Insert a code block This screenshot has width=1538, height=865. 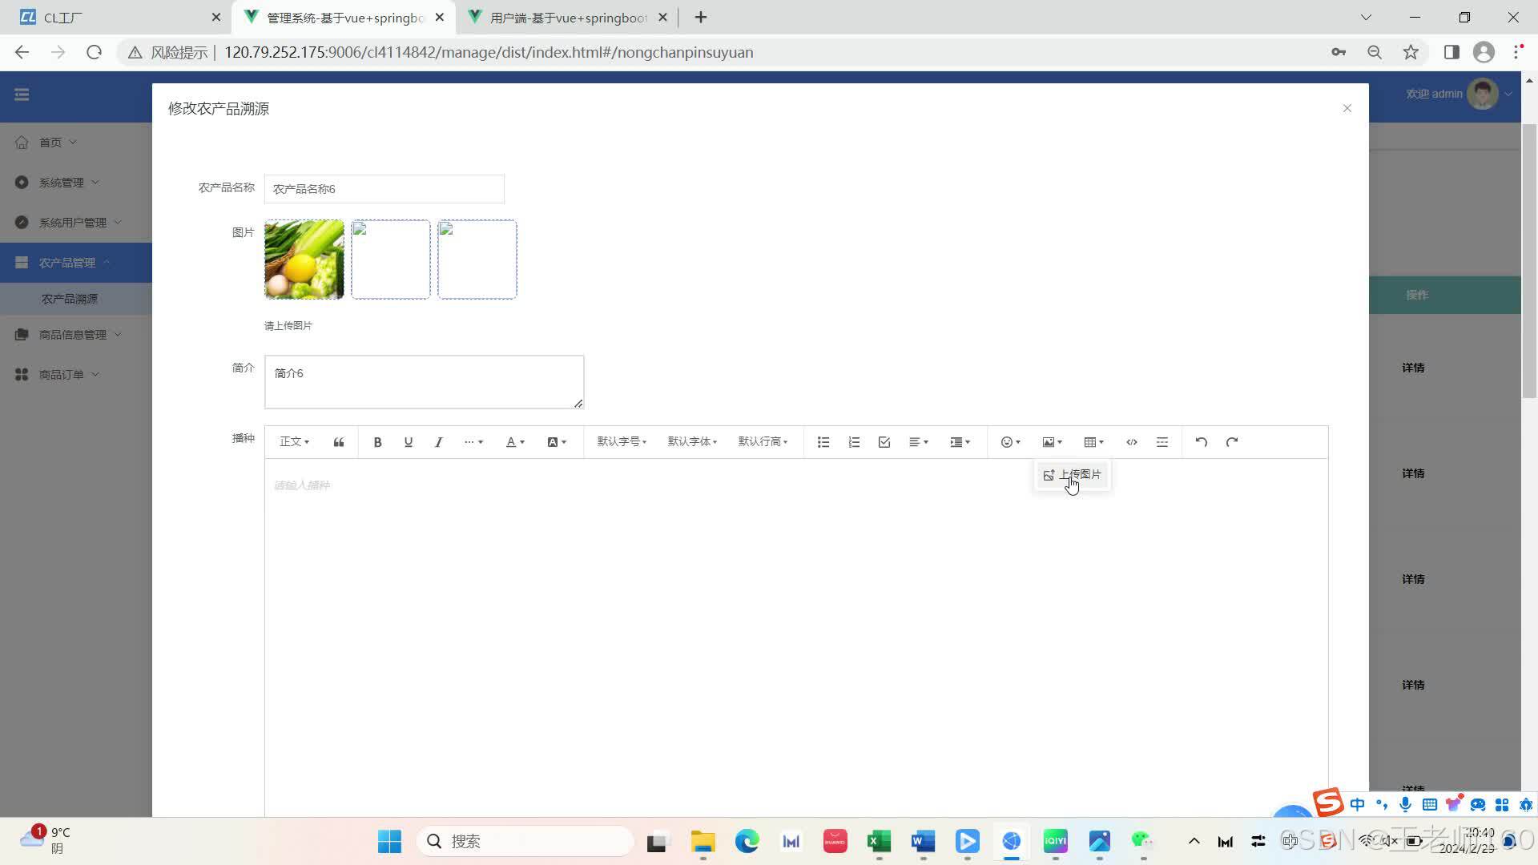(1131, 442)
